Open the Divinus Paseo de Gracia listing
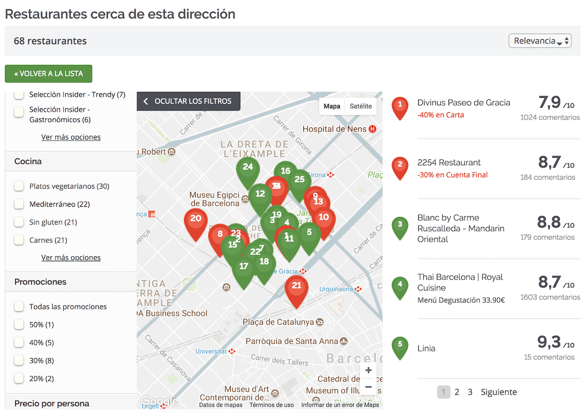Screen dimensions: 586x413 click(x=463, y=103)
